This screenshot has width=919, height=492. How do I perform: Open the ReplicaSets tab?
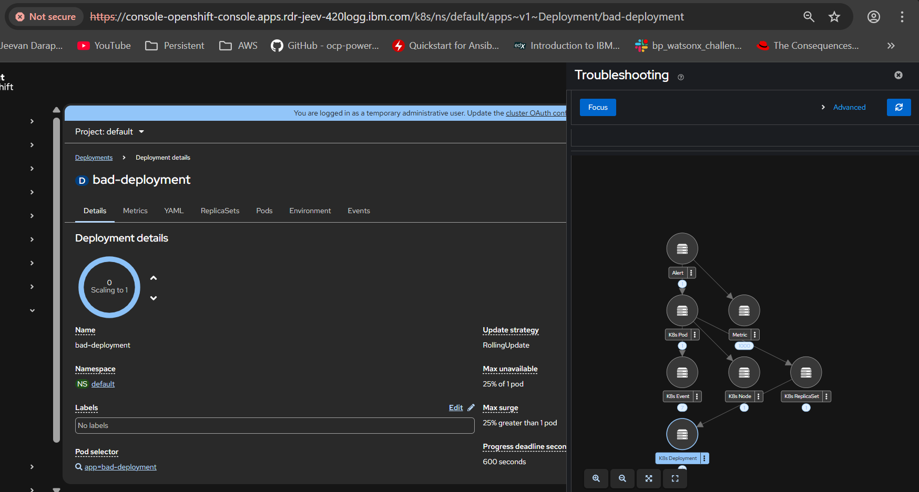pos(220,211)
